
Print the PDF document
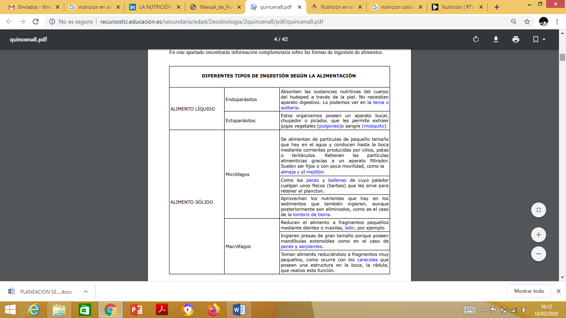515,39
